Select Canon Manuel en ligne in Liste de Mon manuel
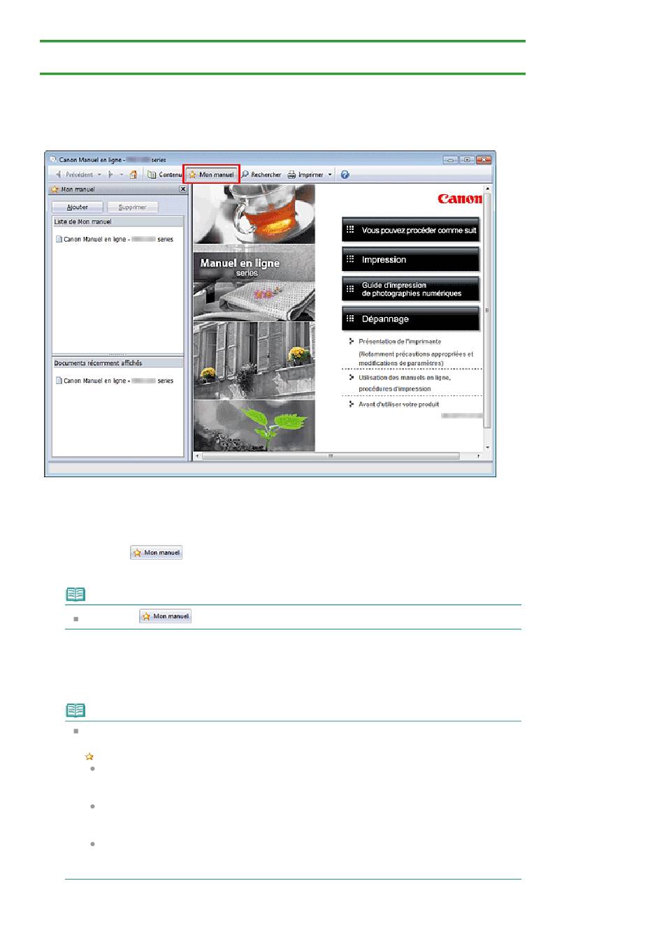 (115, 240)
